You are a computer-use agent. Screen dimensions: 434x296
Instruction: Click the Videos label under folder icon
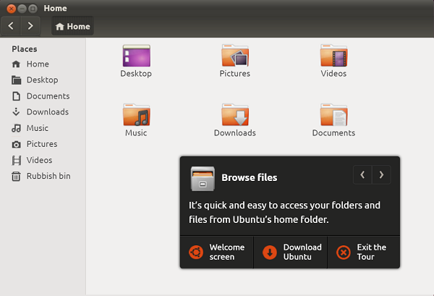click(333, 74)
